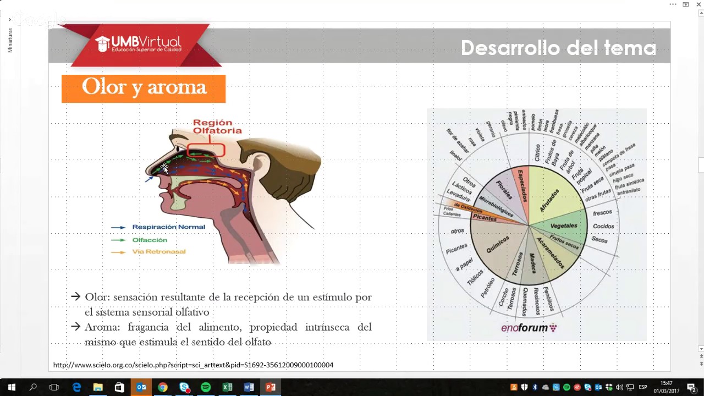Screen dimensions: 704x396
Task: Switch to Google Chrome in taskbar
Action: [163, 387]
